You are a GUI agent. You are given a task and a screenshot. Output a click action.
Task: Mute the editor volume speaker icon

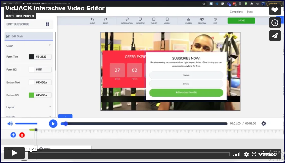pyautogui.click(x=10, y=124)
